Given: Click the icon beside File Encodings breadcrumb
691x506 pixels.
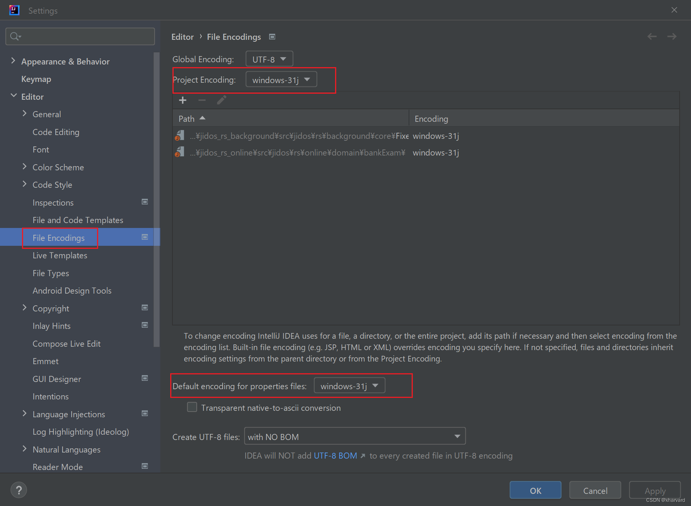Looking at the screenshot, I should tap(272, 36).
